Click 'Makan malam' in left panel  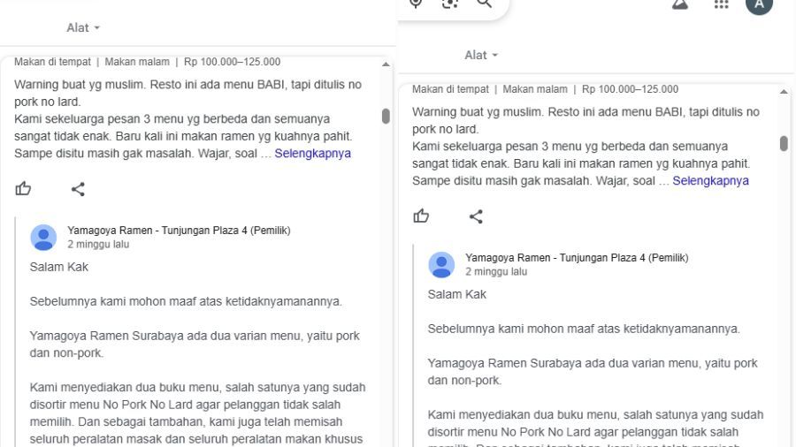[x=137, y=62]
